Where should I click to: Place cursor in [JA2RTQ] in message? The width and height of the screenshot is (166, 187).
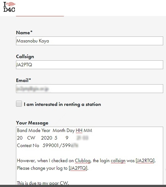point(145,161)
